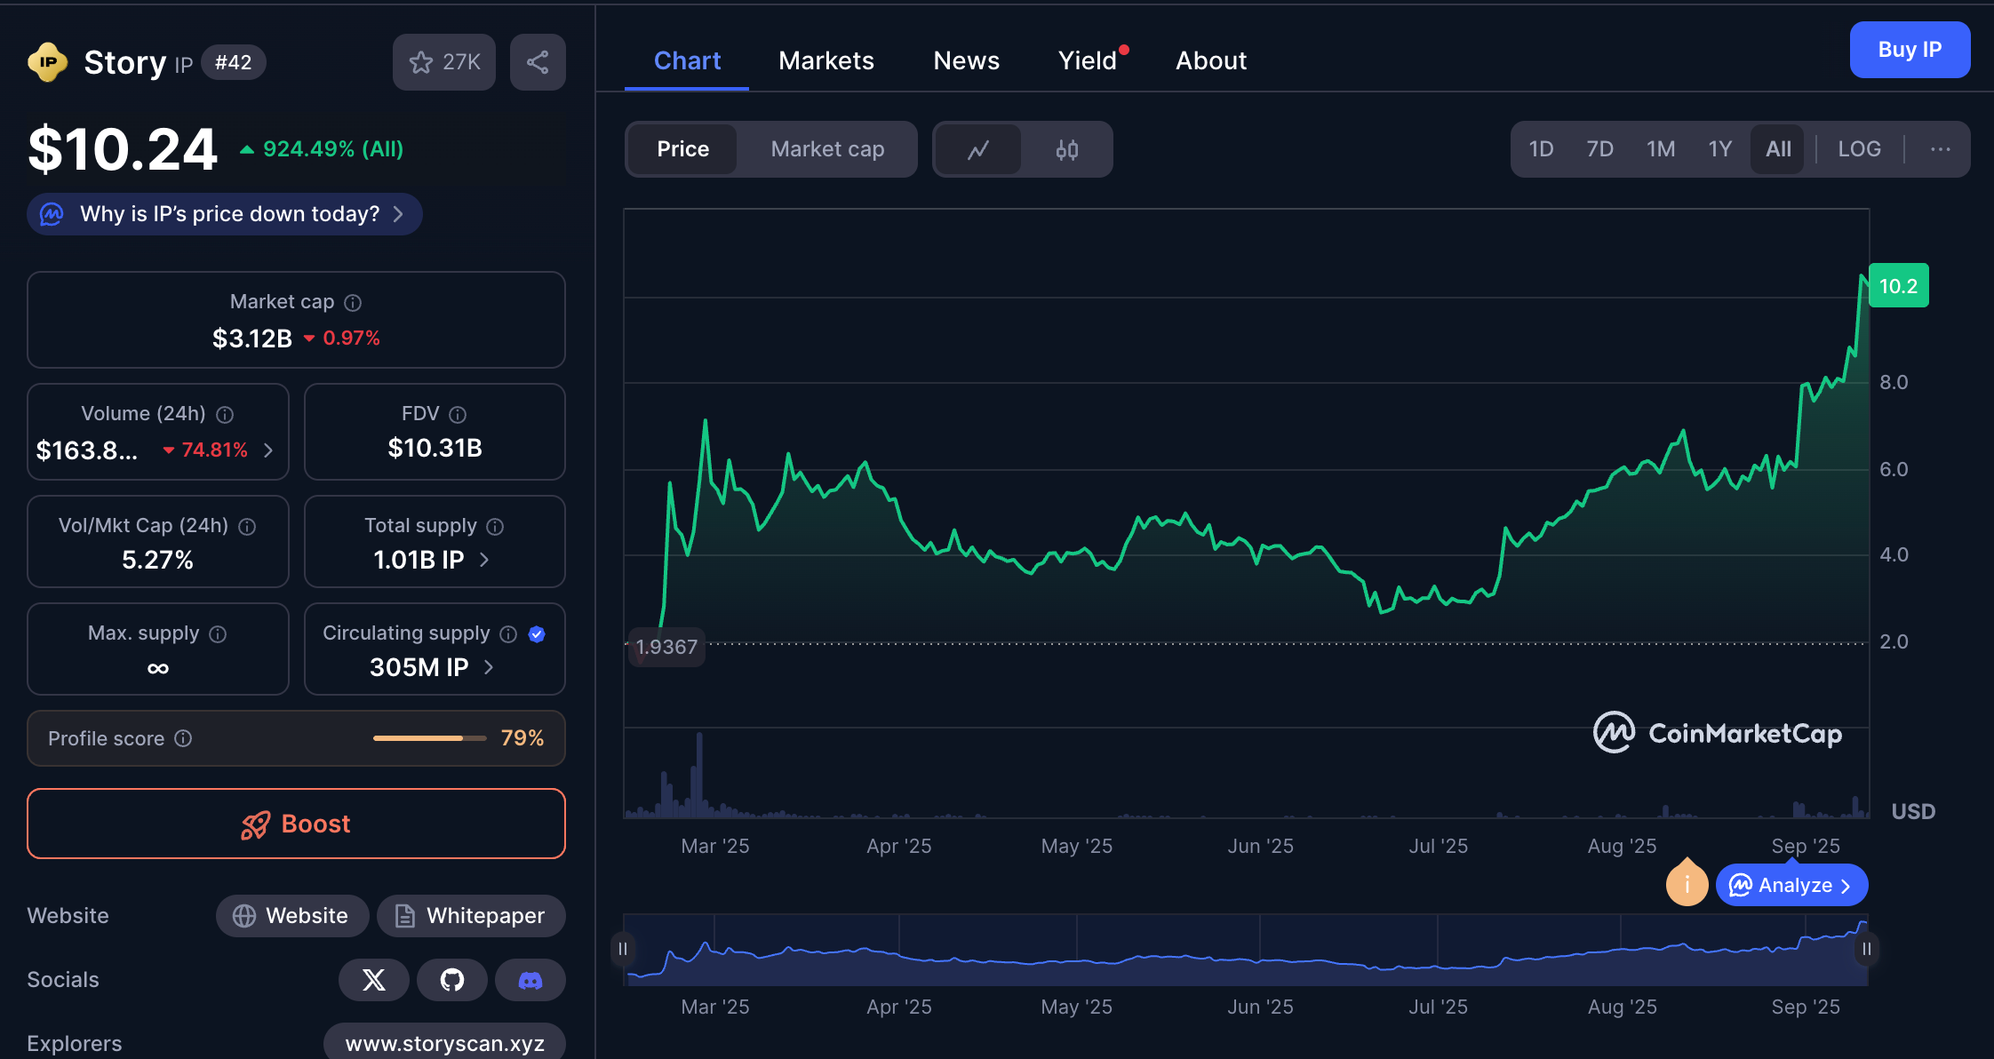The height and width of the screenshot is (1059, 1994).
Task: Expand Total supply details chevron
Action: (x=484, y=560)
